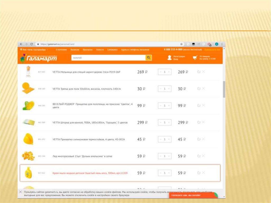This screenshot has height=203, width=271.
Task: Click the Галамарт logo
Action: click(x=39, y=58)
